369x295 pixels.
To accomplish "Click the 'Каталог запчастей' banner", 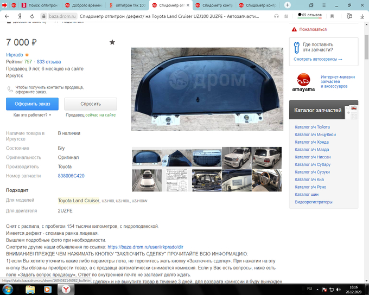I will [x=323, y=110].
